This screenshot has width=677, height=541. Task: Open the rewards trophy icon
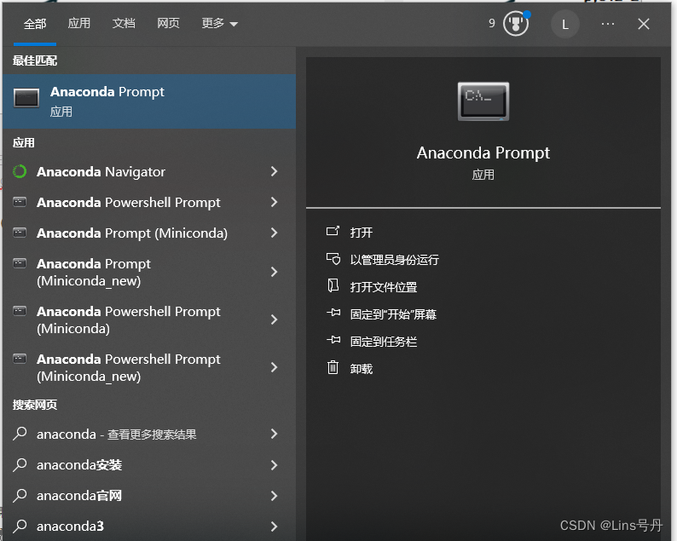pos(516,24)
